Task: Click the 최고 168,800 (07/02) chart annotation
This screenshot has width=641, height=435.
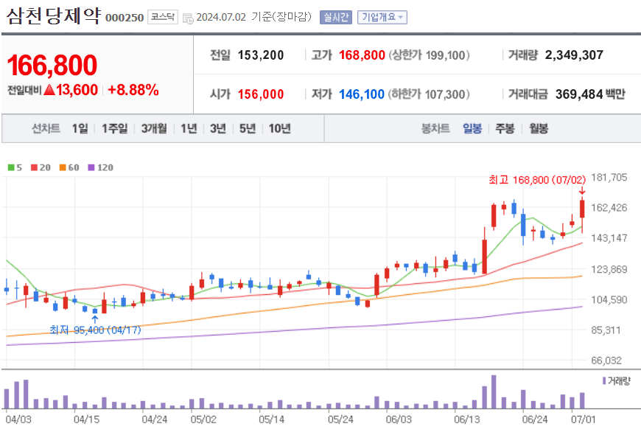Action: pyautogui.click(x=537, y=180)
